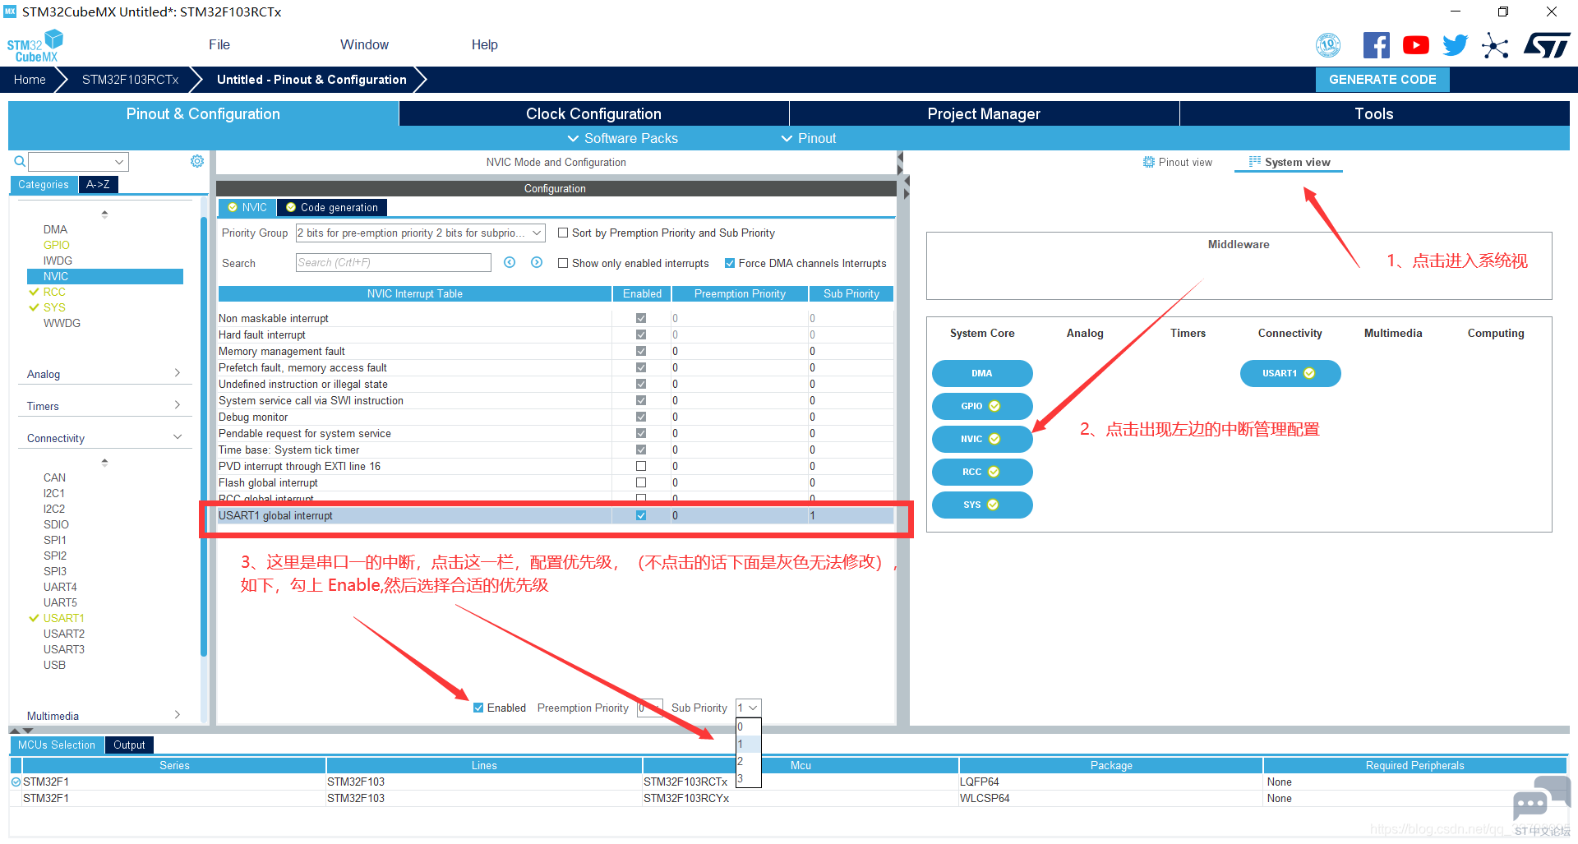Screen dimensions: 1578x844
Task: Select the WWDG system core item
Action: click(x=62, y=324)
